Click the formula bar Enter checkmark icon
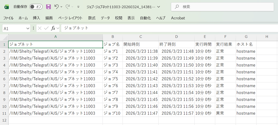 (46, 28)
